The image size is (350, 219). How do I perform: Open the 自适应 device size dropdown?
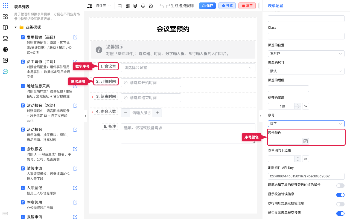coord(104,6)
